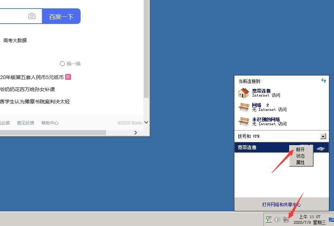
Task: Refresh the network list with arrows icon
Action: point(324,81)
